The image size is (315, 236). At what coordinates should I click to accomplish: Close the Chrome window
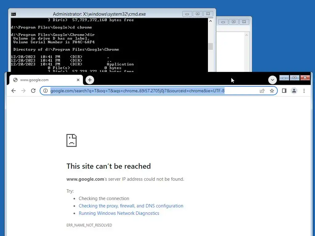point(305,78)
